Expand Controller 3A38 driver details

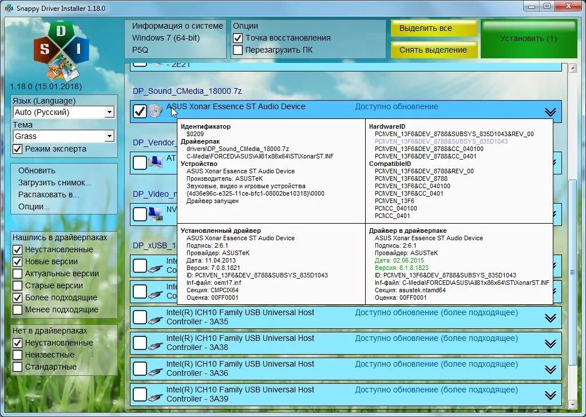tap(550, 344)
